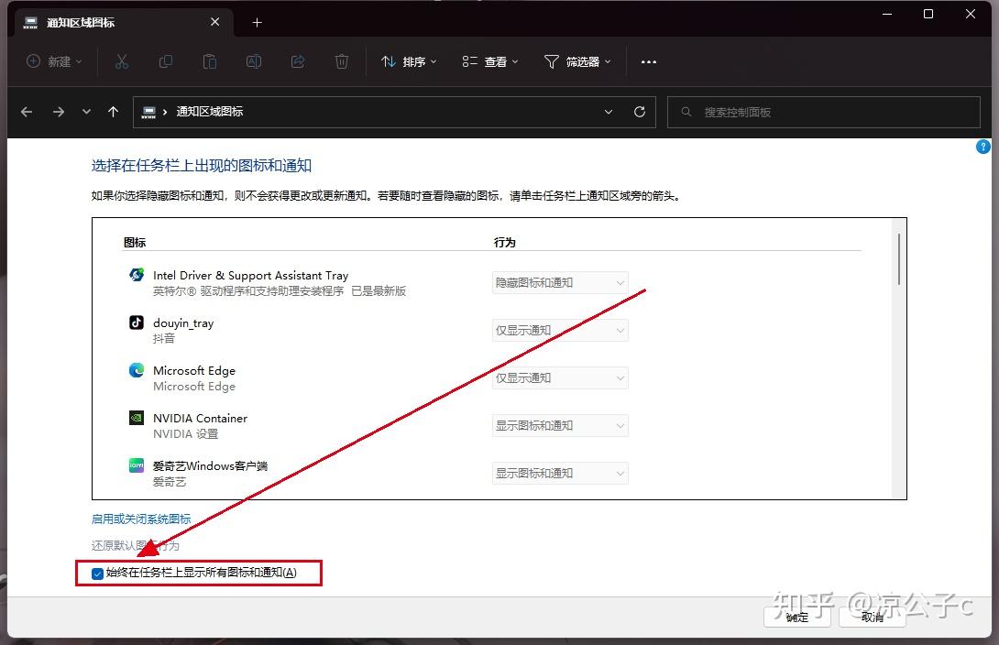Open the See more ellipsis menu

[x=649, y=61]
